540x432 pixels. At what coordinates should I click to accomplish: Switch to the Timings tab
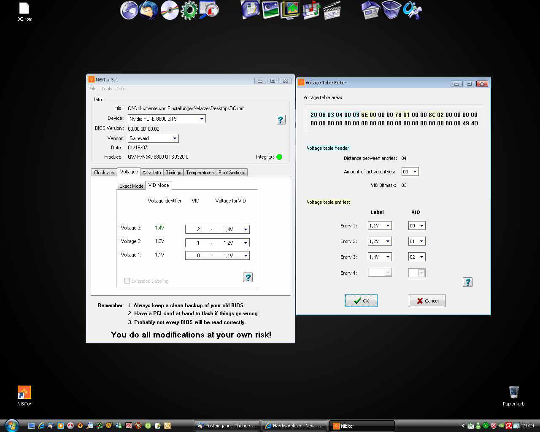pyautogui.click(x=173, y=173)
